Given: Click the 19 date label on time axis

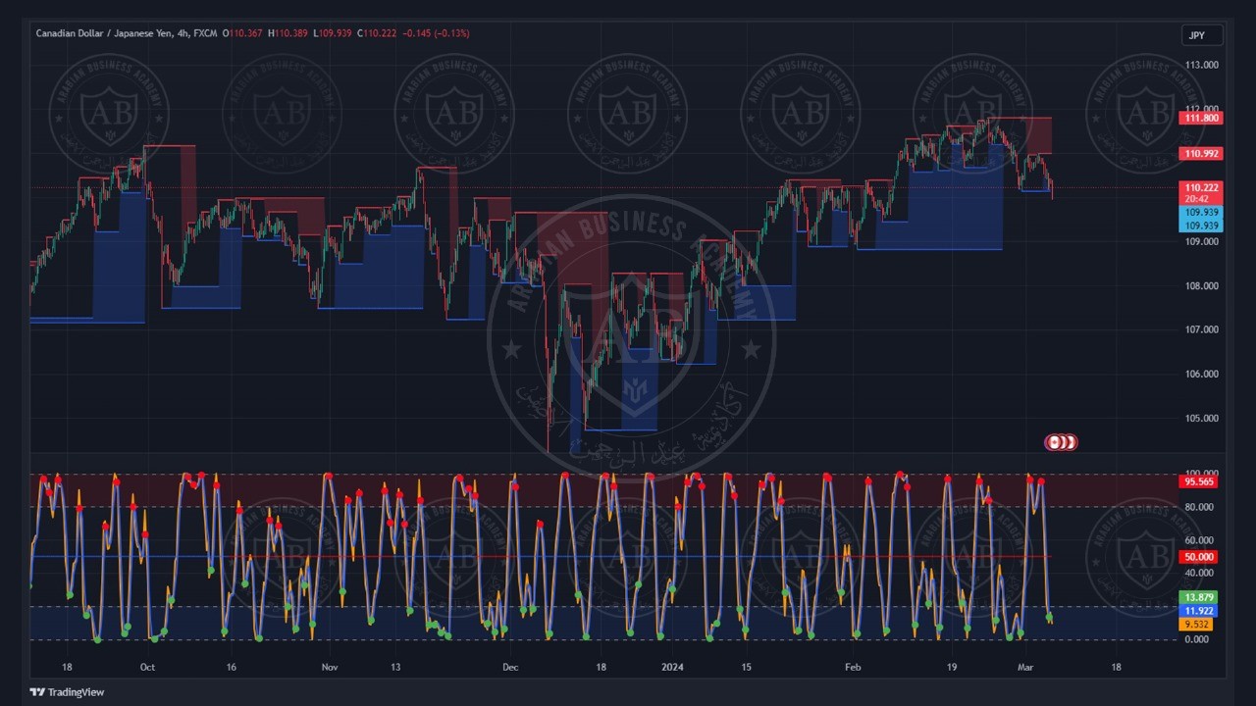Looking at the screenshot, I should pyautogui.click(x=952, y=667).
